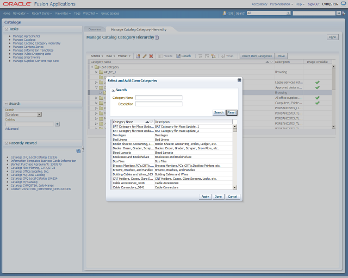Screen dimensions: 348x278
Task: Open the Manage Agreements task link
Action: tap(26, 36)
